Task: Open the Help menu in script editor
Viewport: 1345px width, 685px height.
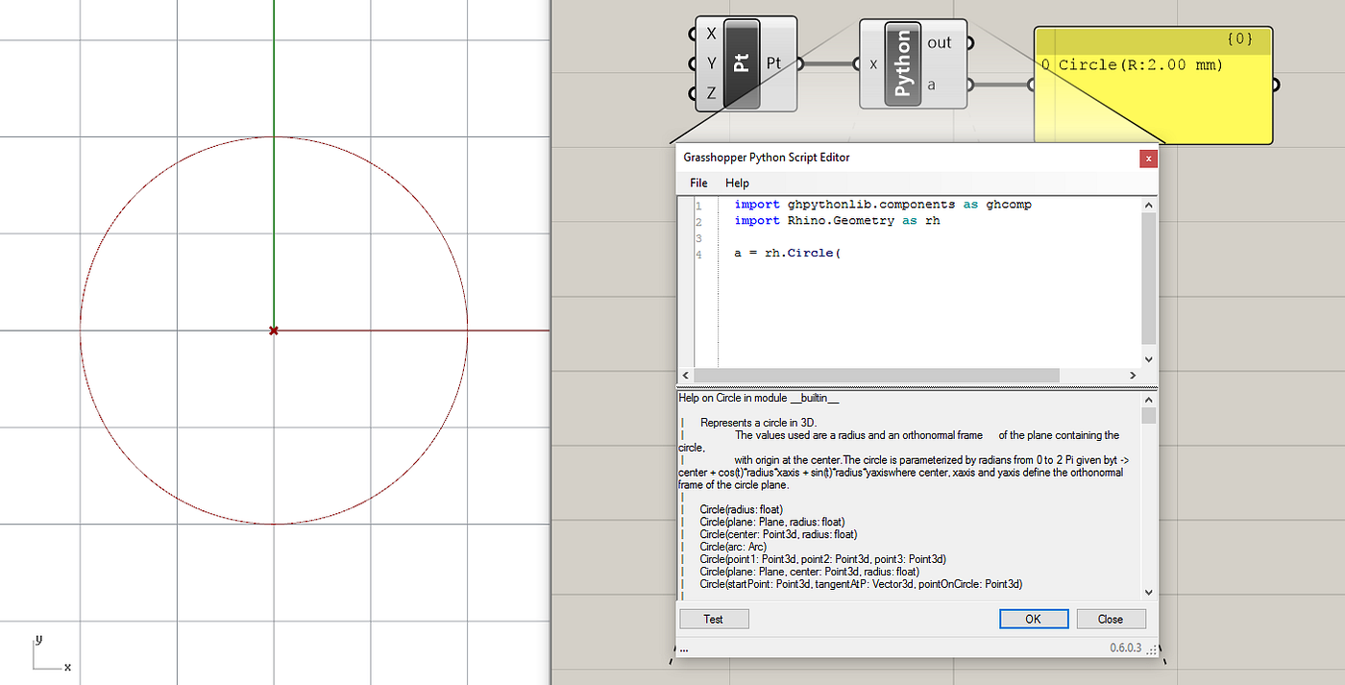Action: coord(737,183)
